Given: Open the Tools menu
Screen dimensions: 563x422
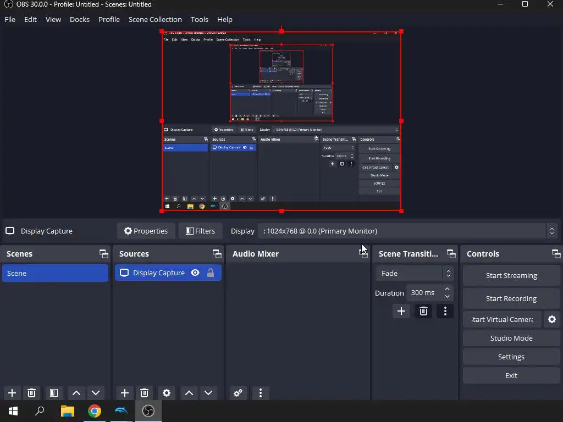Looking at the screenshot, I should 199,19.
